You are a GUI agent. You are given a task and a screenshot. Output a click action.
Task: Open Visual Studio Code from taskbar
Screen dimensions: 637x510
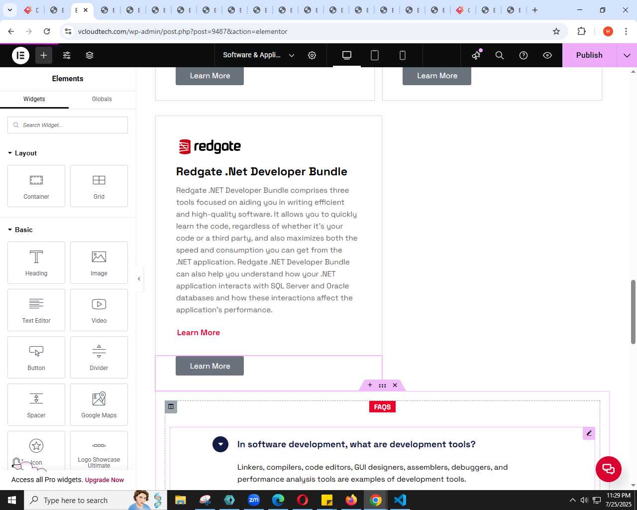tap(400, 500)
